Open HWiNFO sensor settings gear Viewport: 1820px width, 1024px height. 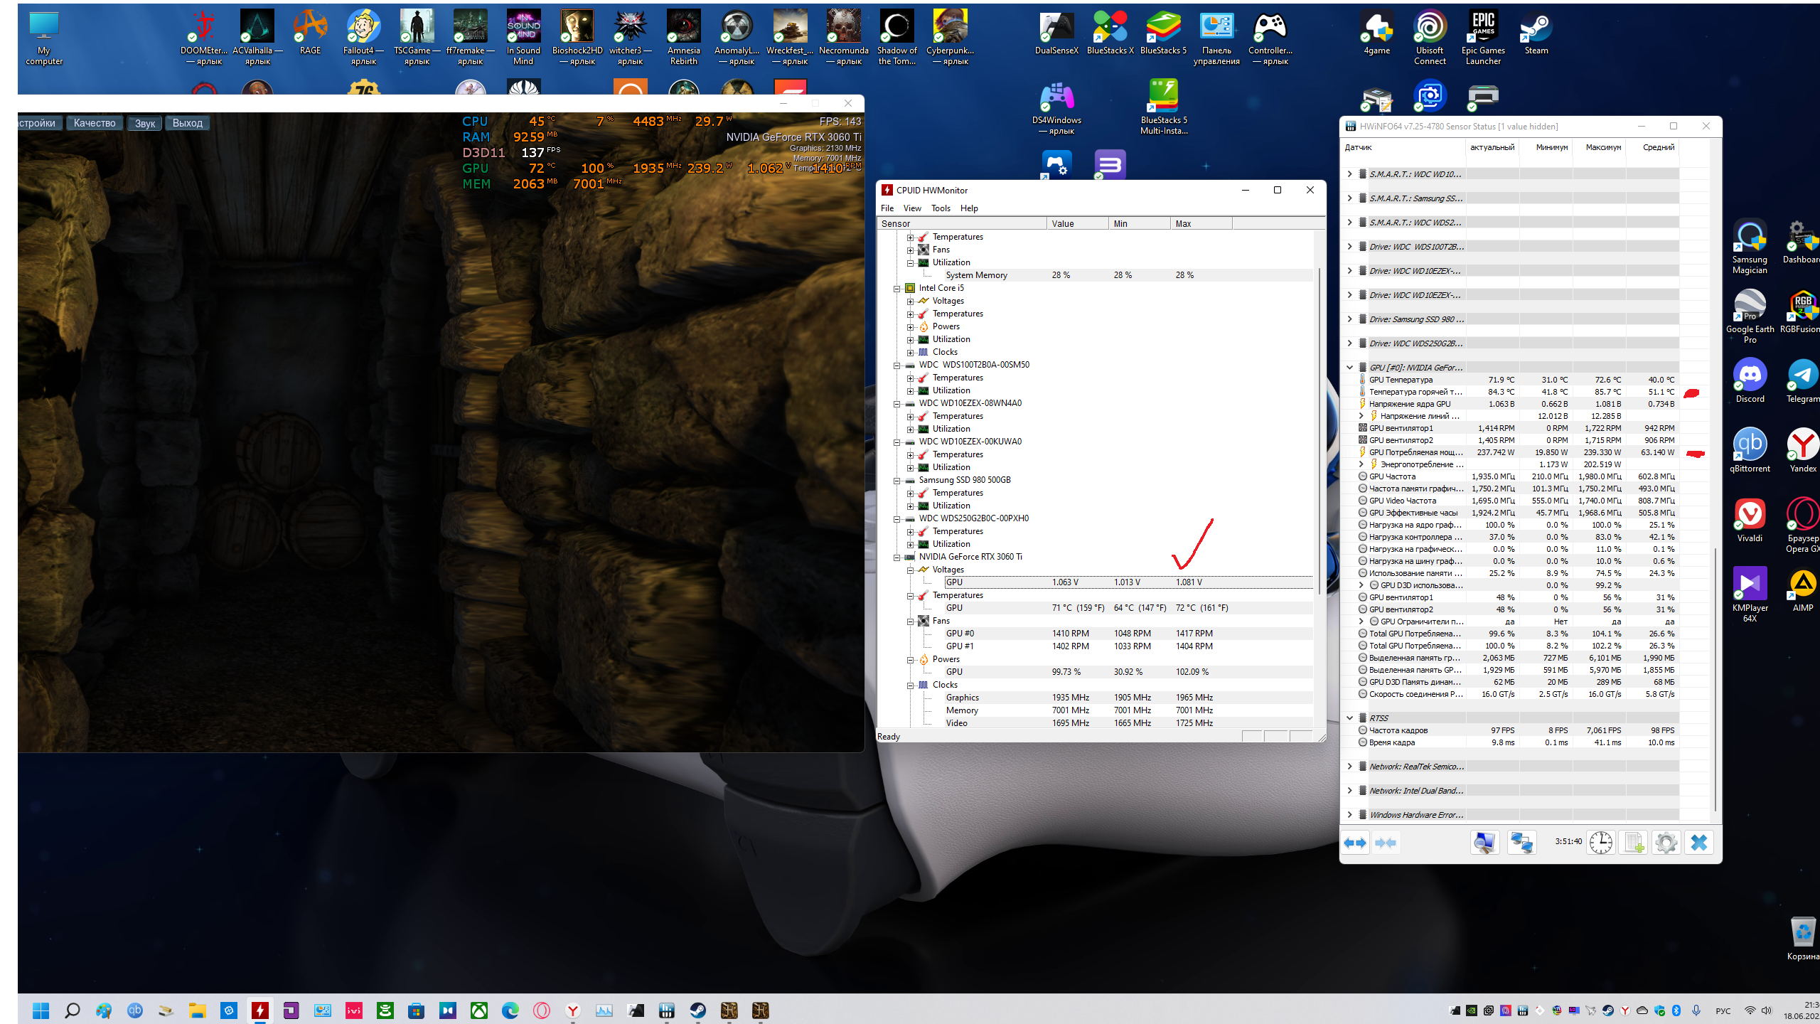(1666, 843)
